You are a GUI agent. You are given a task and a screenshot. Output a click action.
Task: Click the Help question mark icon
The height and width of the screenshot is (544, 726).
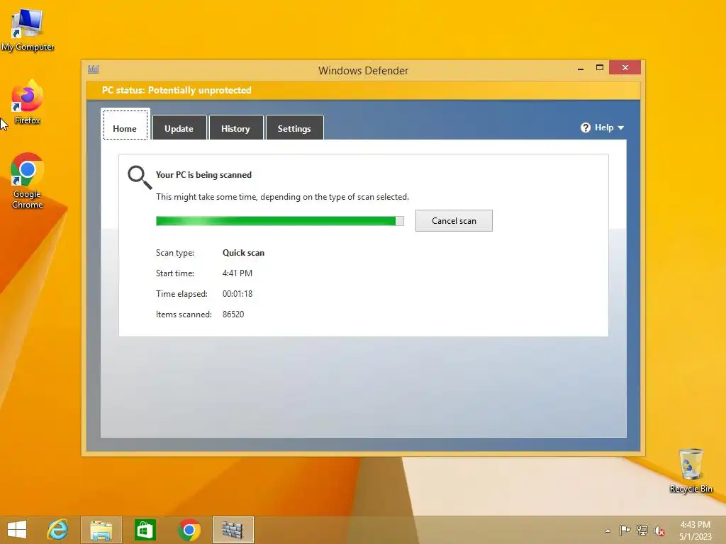585,127
